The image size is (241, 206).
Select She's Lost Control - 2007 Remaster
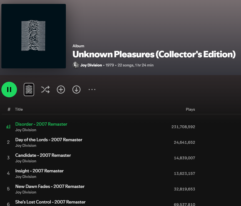point(50,202)
